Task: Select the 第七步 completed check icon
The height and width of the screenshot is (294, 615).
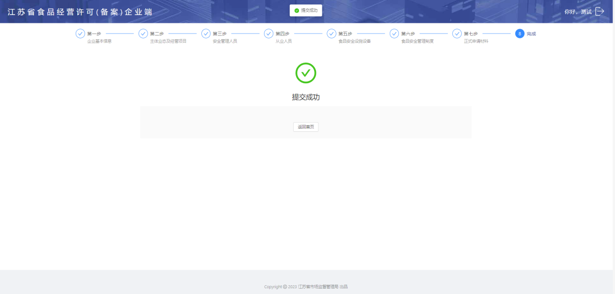Action: pos(457,34)
